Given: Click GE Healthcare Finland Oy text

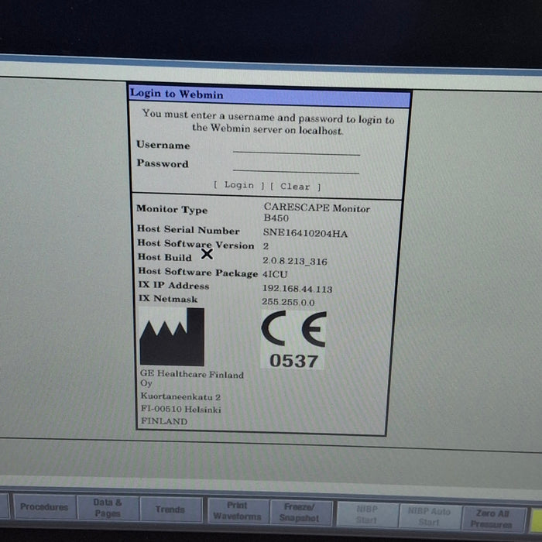Looking at the screenshot, I should pyautogui.click(x=192, y=378).
